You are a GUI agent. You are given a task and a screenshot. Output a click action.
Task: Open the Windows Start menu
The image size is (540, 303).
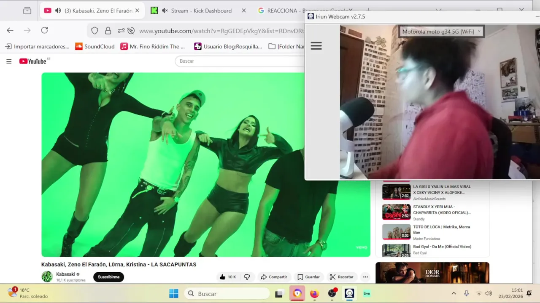pyautogui.click(x=173, y=294)
